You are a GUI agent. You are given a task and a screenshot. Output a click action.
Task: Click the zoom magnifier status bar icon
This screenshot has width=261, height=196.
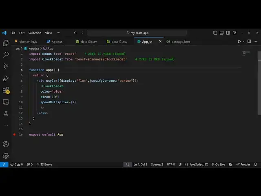(x=128, y=165)
